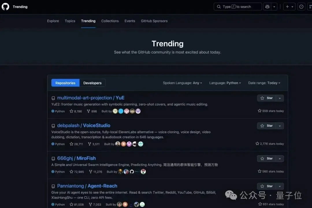Select the Repositories toggle button
This screenshot has width=312, height=208.
(65, 83)
